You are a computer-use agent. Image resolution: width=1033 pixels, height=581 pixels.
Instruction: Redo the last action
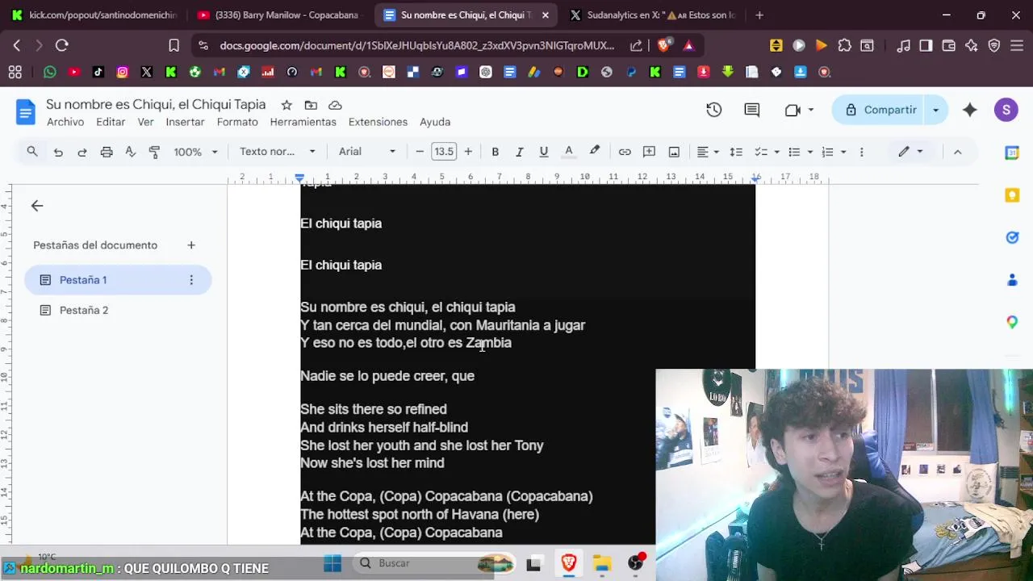tap(82, 152)
